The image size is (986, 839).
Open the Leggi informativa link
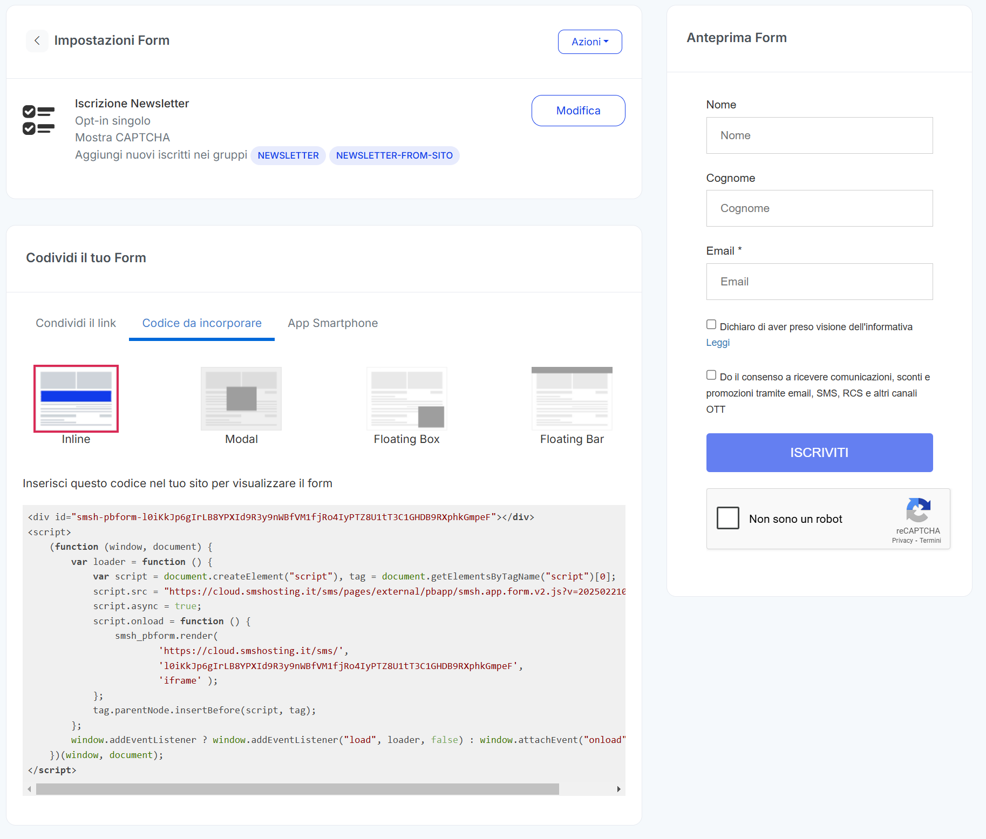pos(718,343)
